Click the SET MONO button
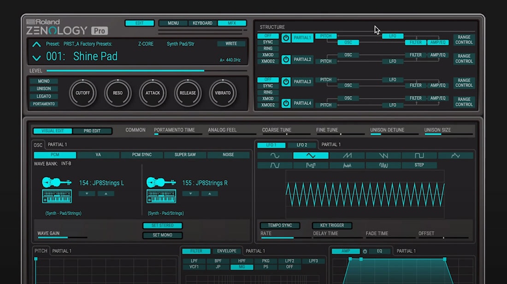Viewport: 507px width, 284px height. click(162, 235)
